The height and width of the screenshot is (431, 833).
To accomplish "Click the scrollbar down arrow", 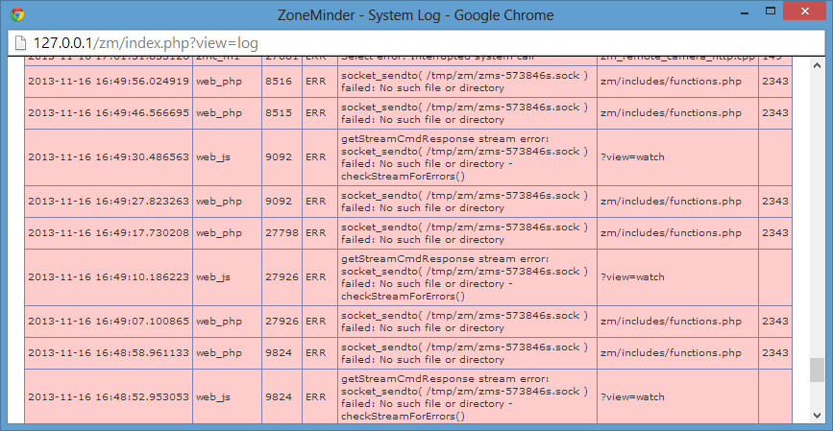I will point(817,415).
